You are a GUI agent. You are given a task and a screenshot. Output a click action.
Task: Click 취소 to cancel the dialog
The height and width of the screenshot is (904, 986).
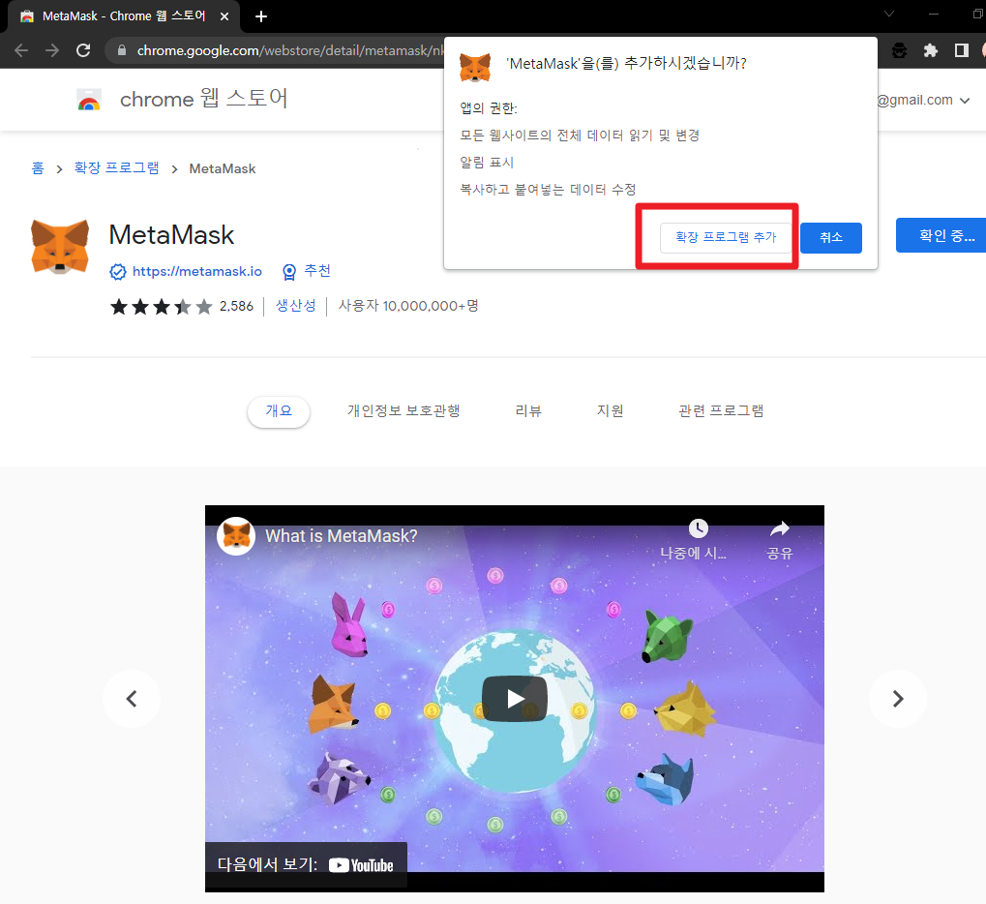point(830,238)
